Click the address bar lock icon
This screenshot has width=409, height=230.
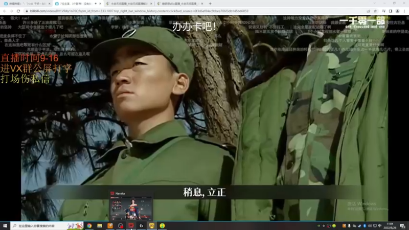click(x=27, y=11)
